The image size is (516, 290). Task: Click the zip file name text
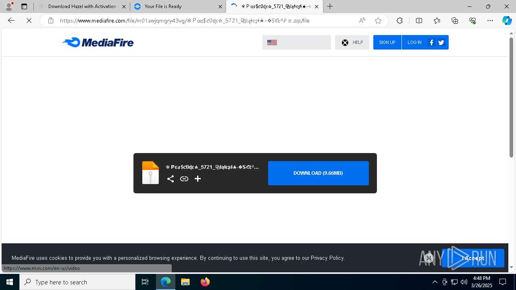[x=212, y=167]
